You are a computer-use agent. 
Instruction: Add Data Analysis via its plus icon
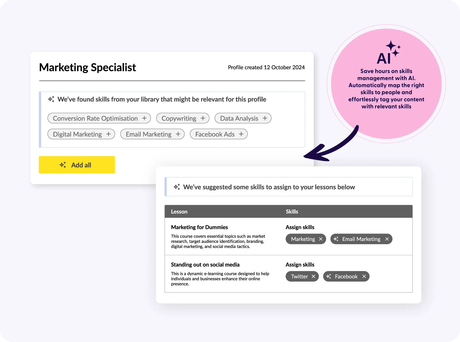click(265, 118)
